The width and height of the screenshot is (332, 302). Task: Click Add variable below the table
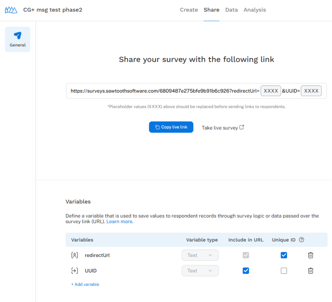(85, 284)
